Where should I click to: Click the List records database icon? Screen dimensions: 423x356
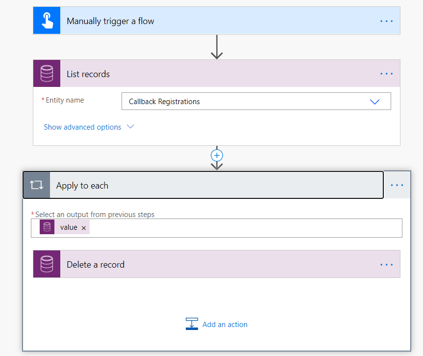click(x=47, y=74)
